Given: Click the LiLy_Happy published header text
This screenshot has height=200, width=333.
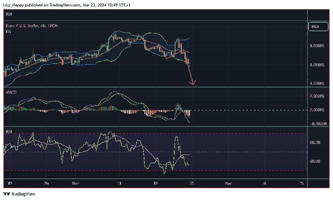Looking at the screenshot, I should tap(67, 5).
